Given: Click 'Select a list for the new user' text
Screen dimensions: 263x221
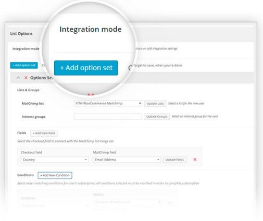Looking at the screenshot, I should (186, 103).
